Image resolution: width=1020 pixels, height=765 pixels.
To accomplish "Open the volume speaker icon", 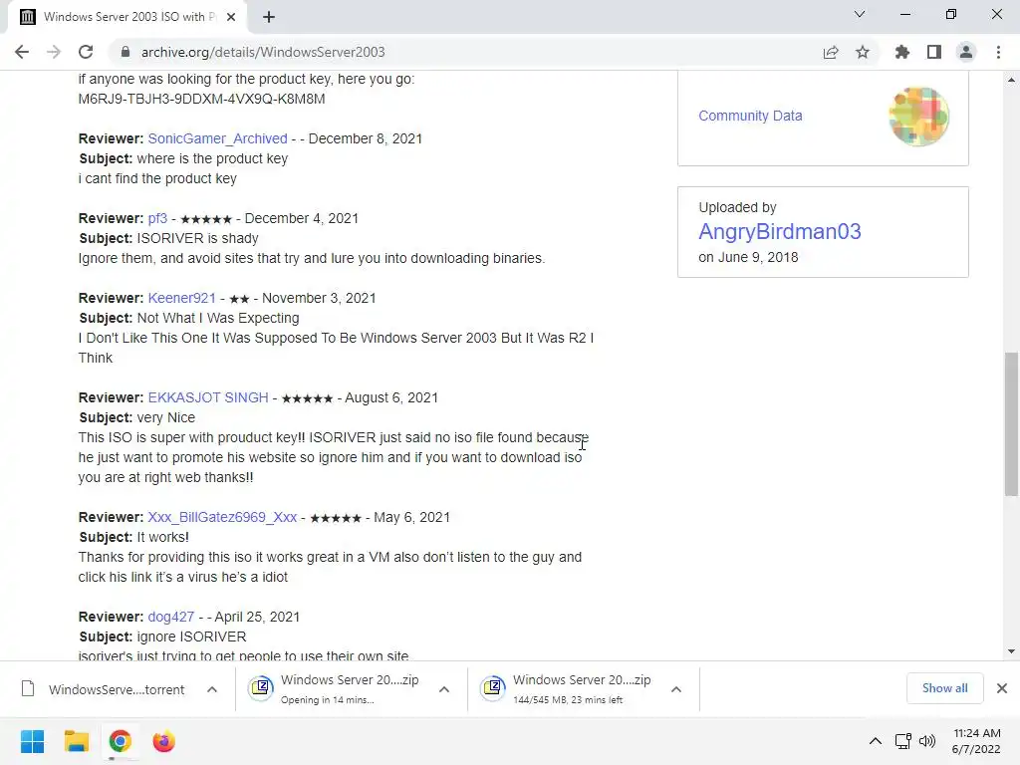I will point(927,741).
